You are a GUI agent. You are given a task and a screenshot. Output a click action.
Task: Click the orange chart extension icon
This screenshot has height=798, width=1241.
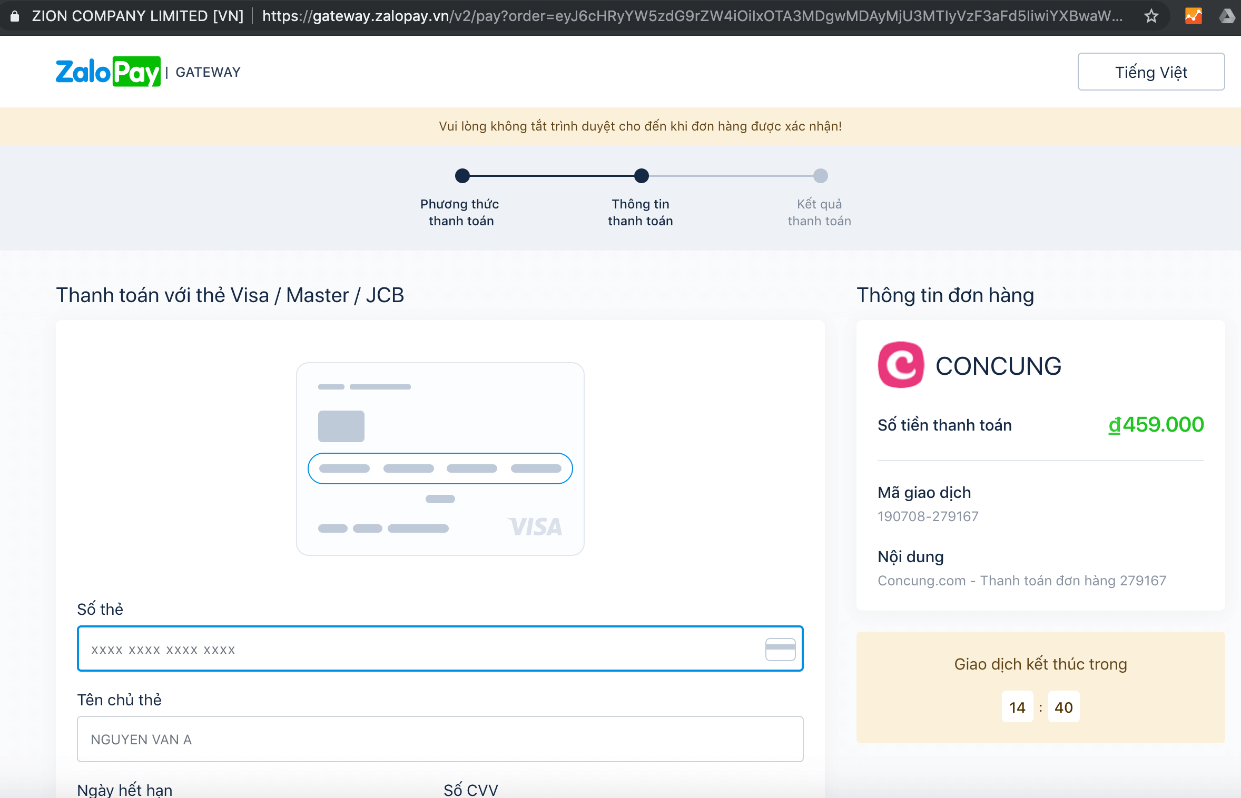point(1193,16)
